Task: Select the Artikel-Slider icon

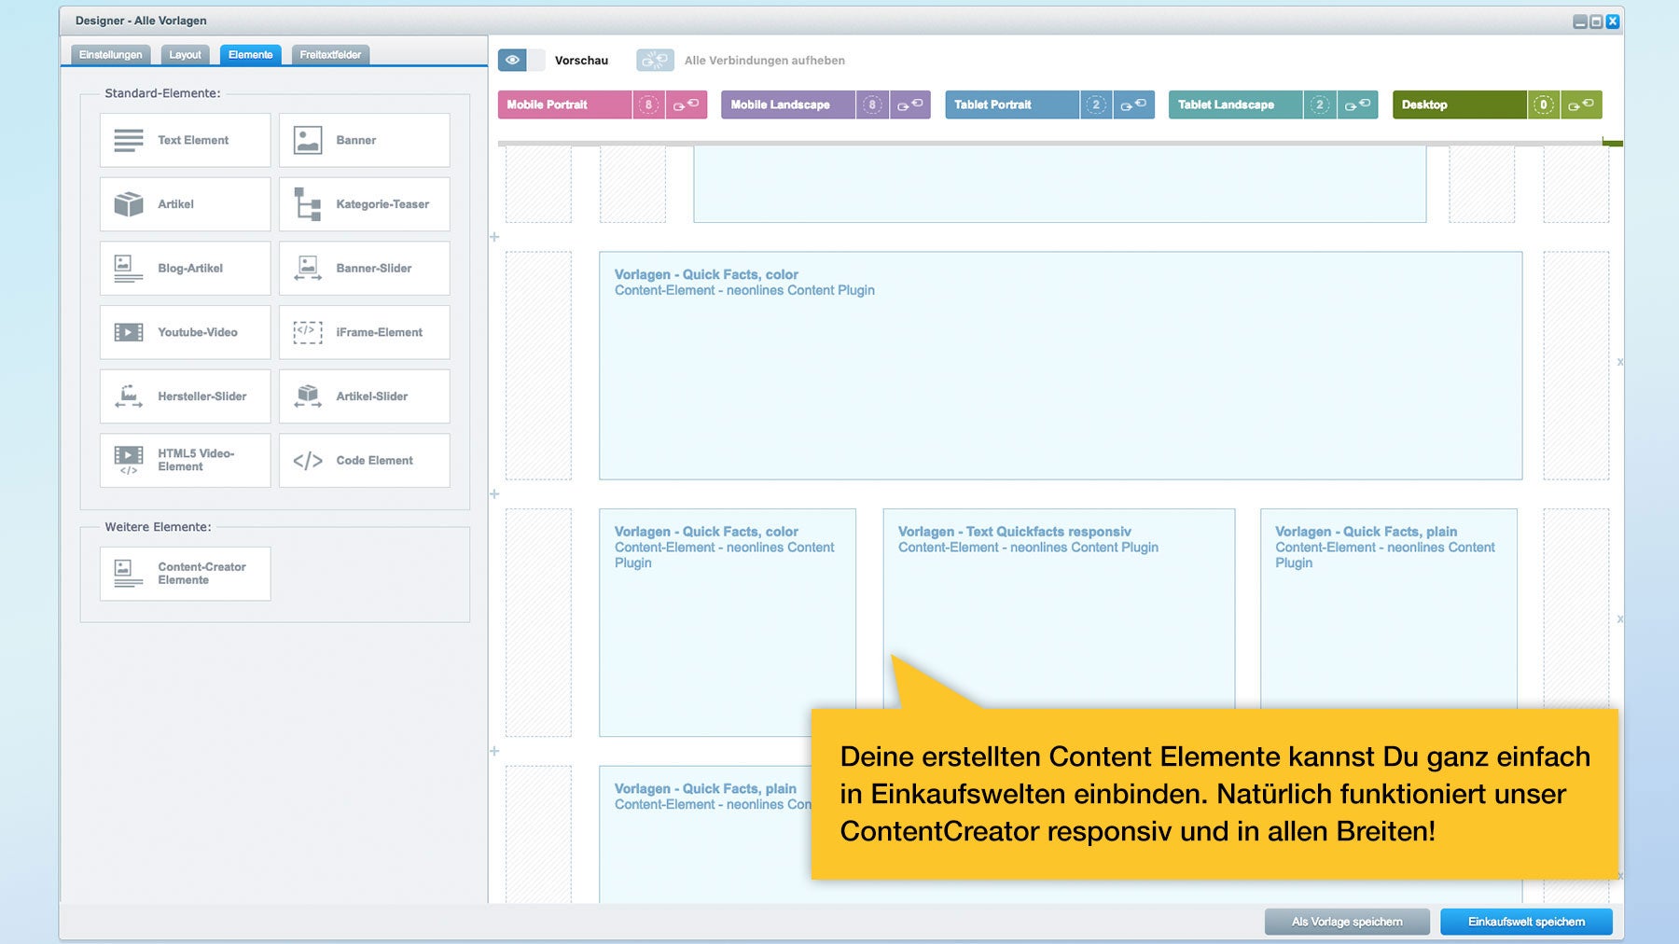Action: click(308, 396)
